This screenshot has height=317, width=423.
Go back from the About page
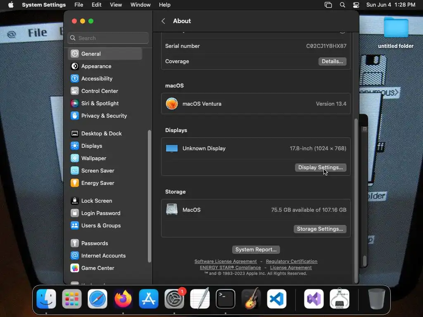163,21
